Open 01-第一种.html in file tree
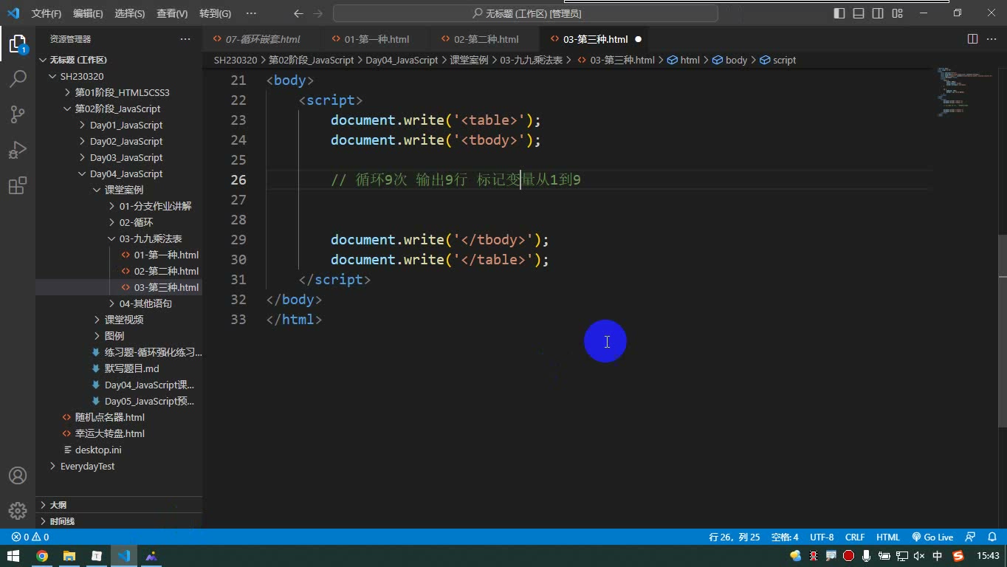 click(166, 255)
